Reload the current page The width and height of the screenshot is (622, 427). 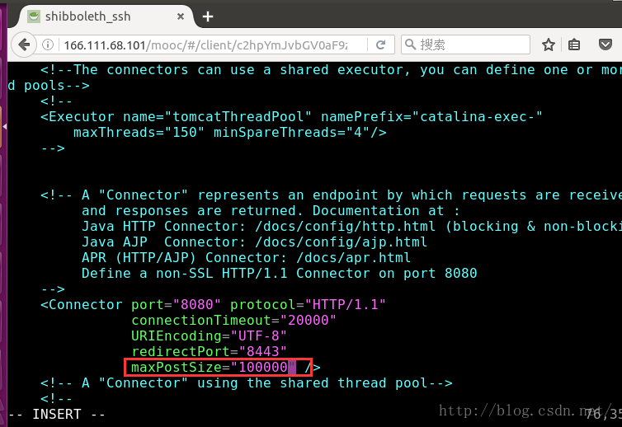click(380, 45)
